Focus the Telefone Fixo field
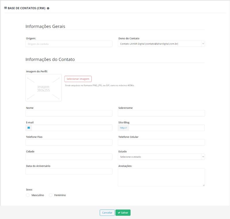Screen dimensions: 230x219 pyautogui.click(x=69, y=142)
